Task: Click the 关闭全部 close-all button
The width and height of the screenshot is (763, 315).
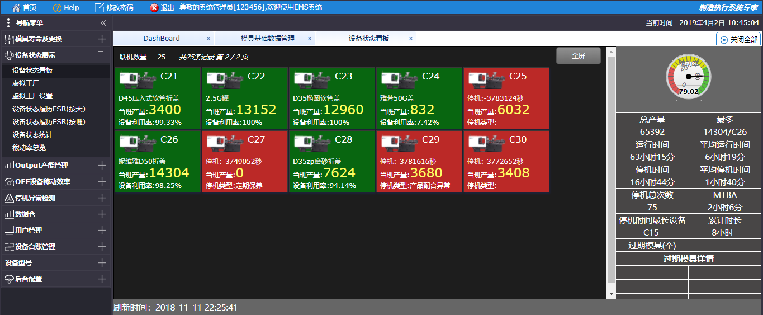Action: point(738,40)
